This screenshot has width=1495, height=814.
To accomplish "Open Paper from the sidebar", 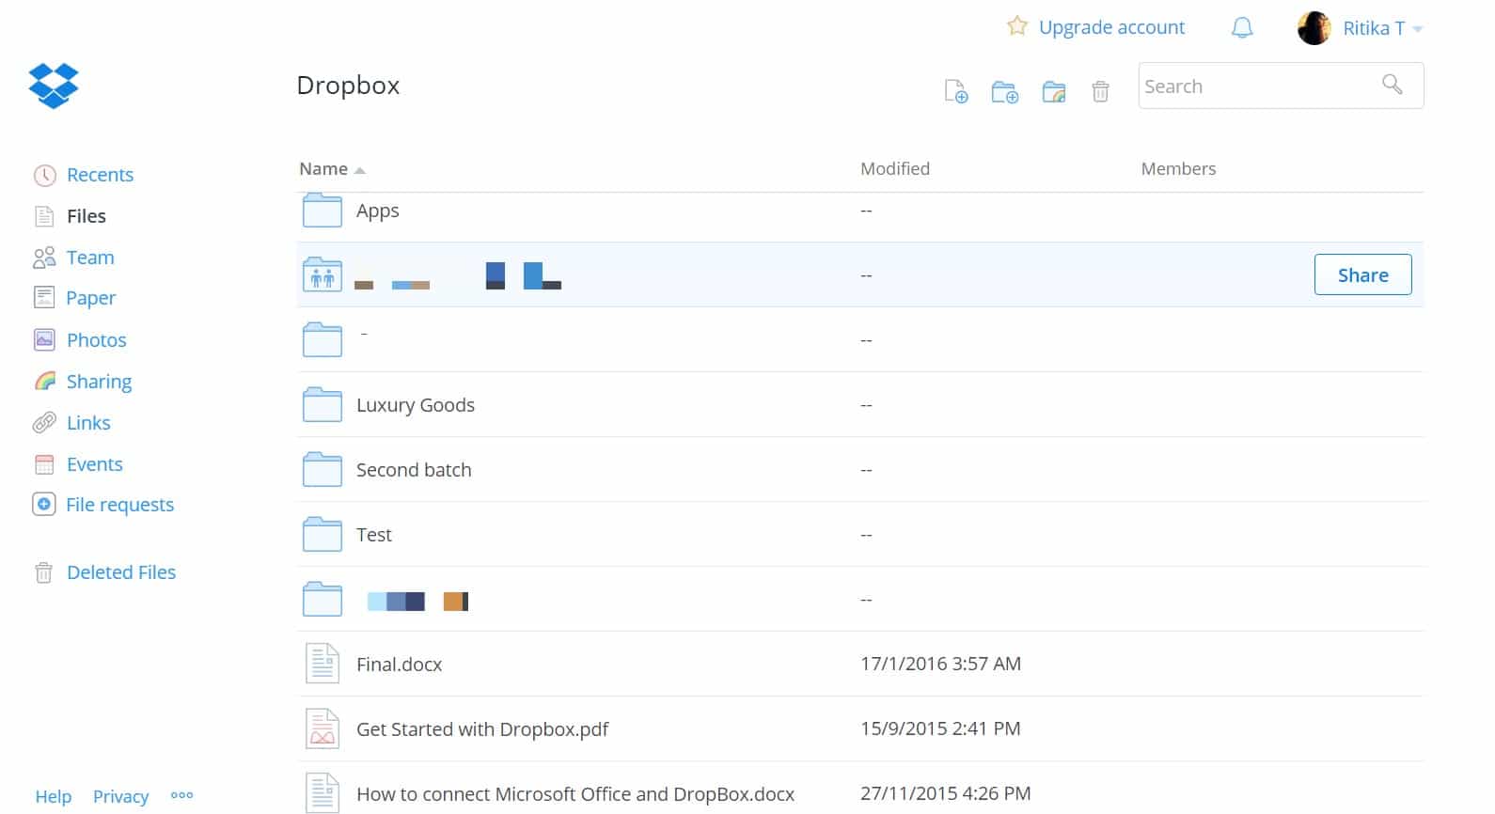I will pos(91,298).
